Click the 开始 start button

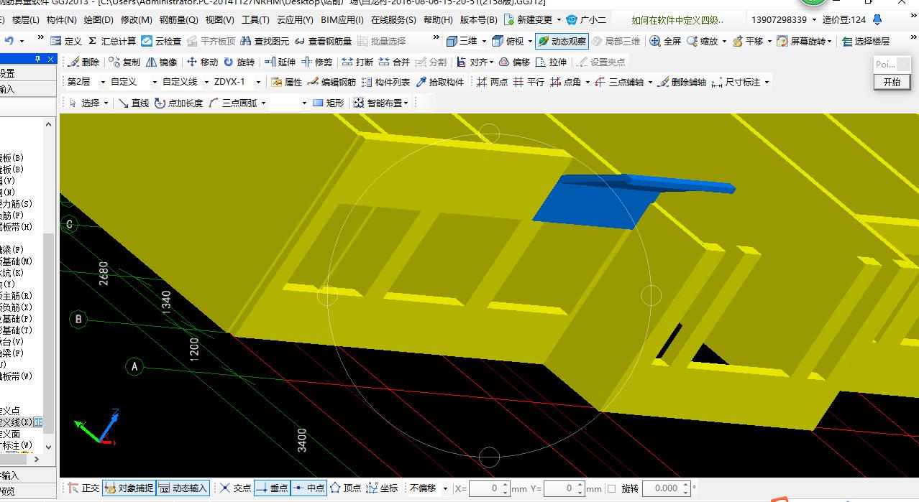(892, 82)
